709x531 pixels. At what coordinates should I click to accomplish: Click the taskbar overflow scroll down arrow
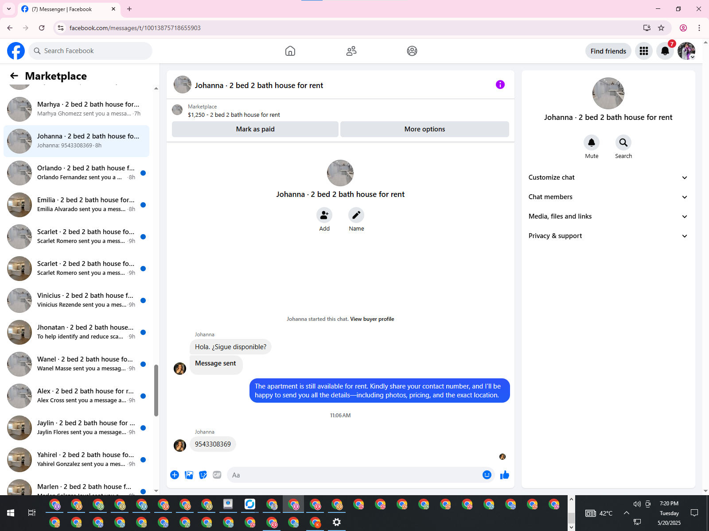(571, 527)
